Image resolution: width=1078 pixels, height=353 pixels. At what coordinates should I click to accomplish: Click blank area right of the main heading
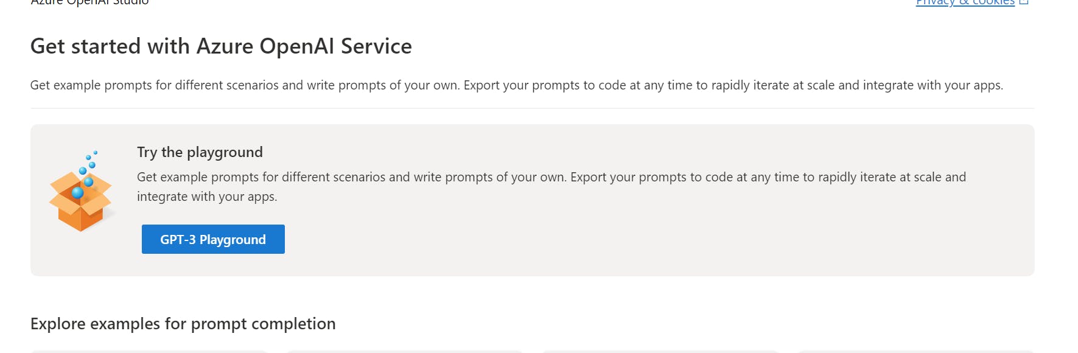[730, 46]
